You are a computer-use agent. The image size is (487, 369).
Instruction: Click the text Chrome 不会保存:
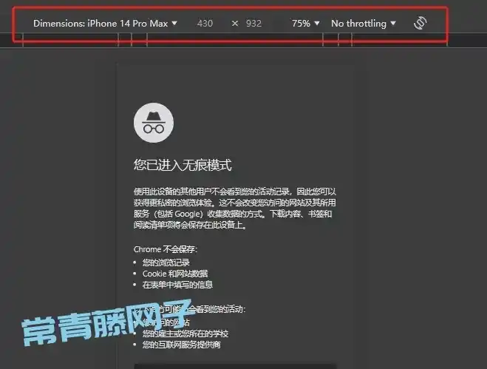click(166, 249)
